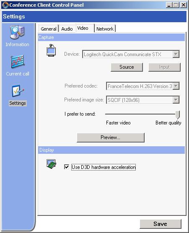Click the Source button
This screenshot has width=189, height=233.
pyautogui.click(x=127, y=67)
